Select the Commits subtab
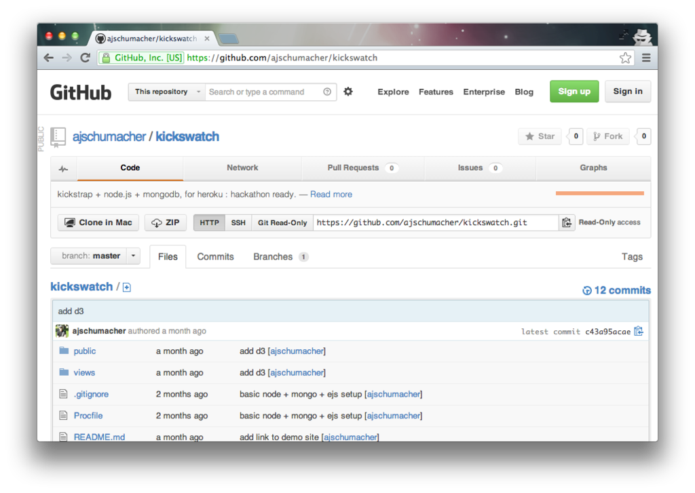 tap(215, 257)
